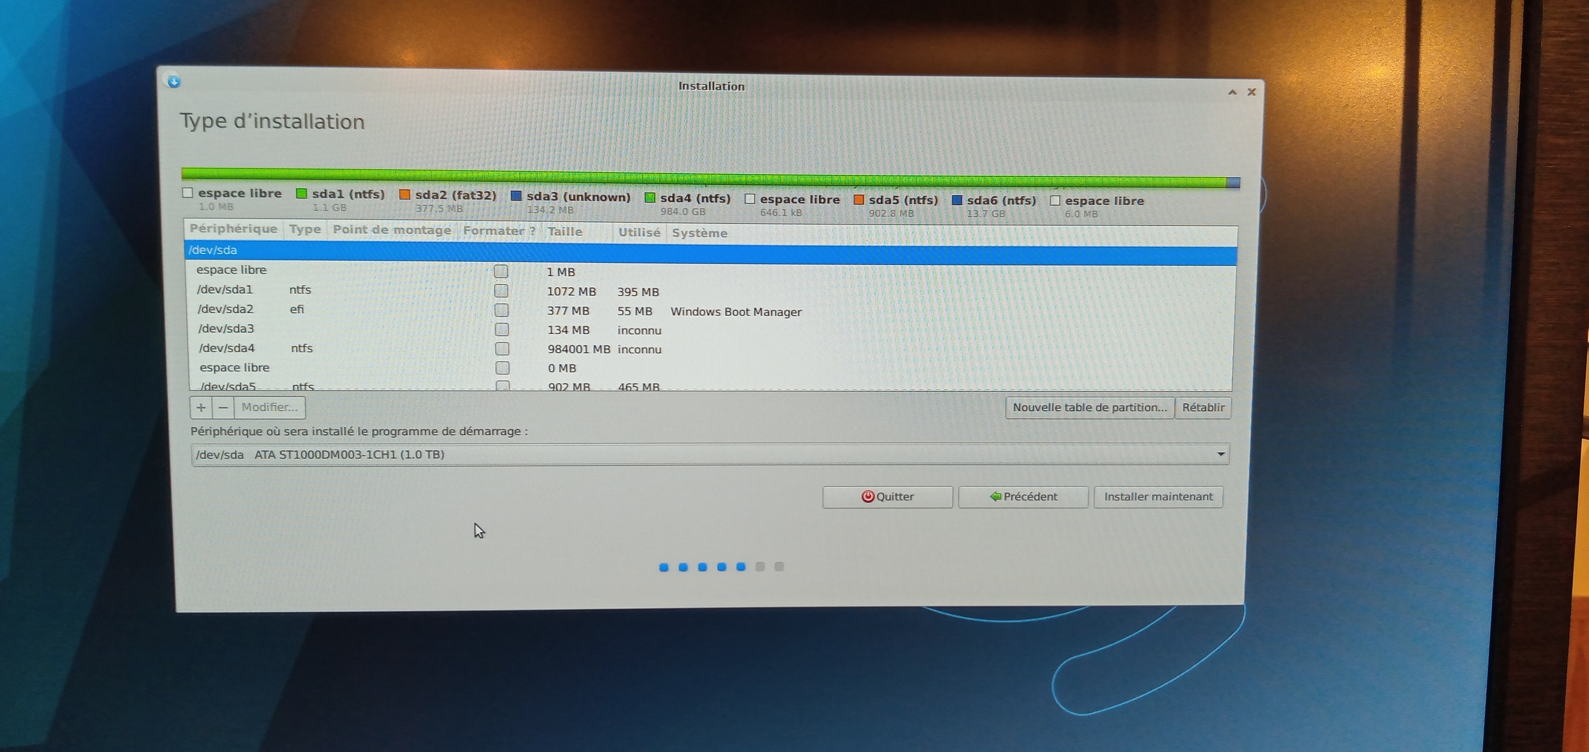Open the boot loader device dropdown

click(1220, 454)
